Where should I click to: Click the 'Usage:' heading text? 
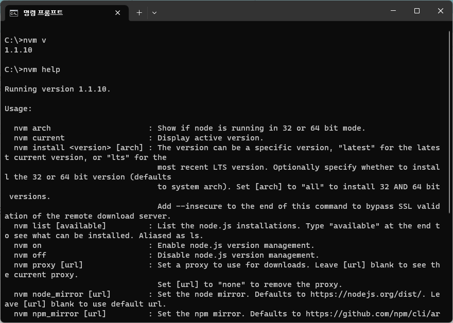tap(18, 109)
